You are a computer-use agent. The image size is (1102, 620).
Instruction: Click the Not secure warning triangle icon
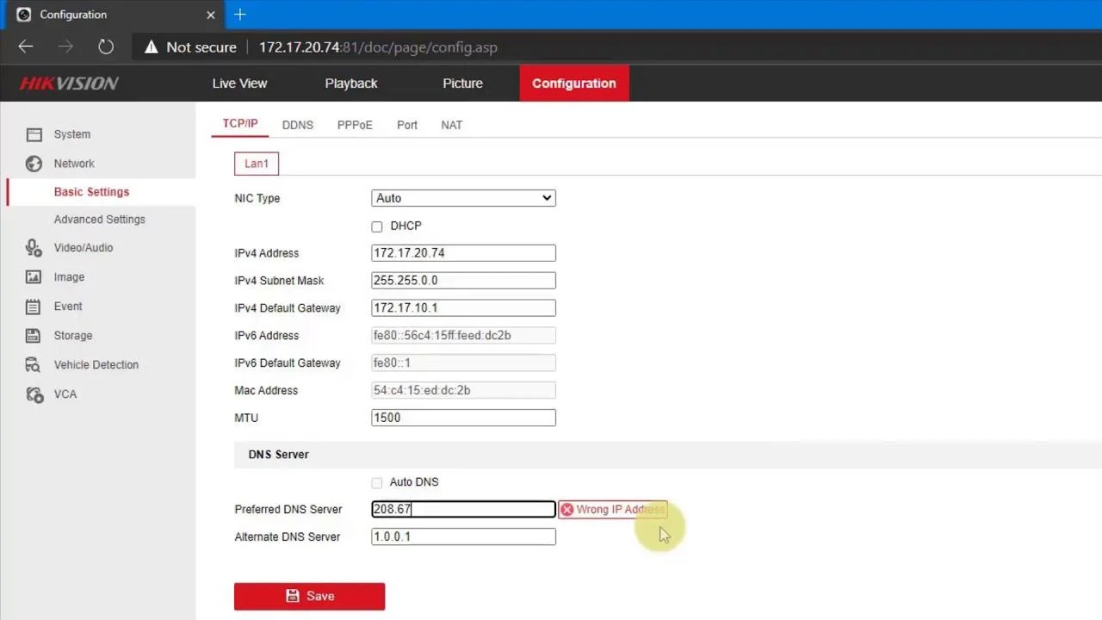[152, 47]
